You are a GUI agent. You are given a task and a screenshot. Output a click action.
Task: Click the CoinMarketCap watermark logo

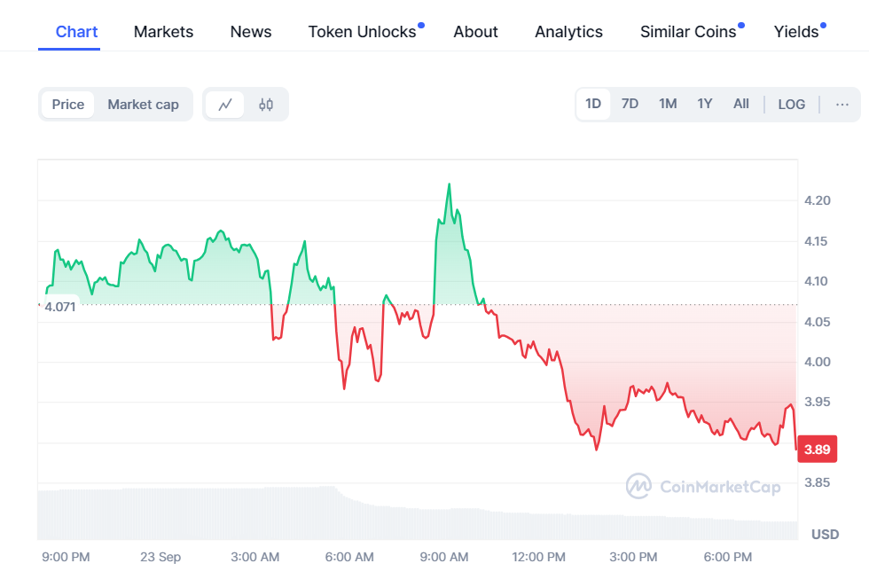[x=703, y=486]
